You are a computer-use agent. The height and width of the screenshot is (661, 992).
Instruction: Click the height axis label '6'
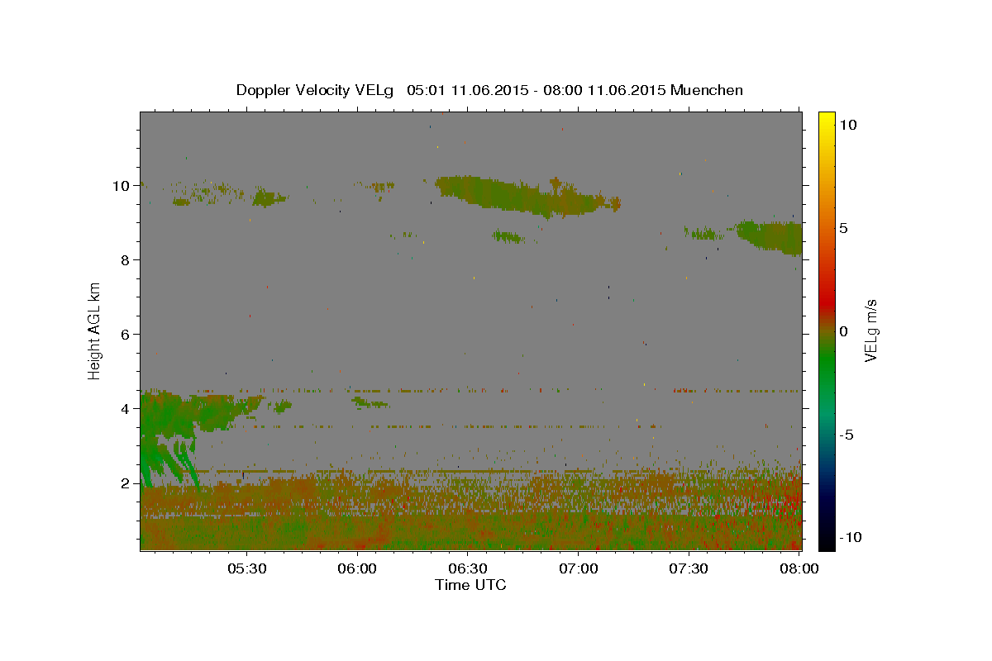(126, 335)
